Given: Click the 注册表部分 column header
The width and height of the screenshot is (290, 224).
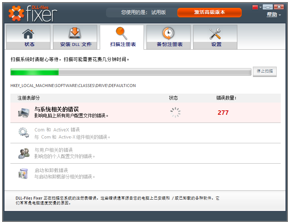Looking at the screenshot, I should tap(29, 98).
